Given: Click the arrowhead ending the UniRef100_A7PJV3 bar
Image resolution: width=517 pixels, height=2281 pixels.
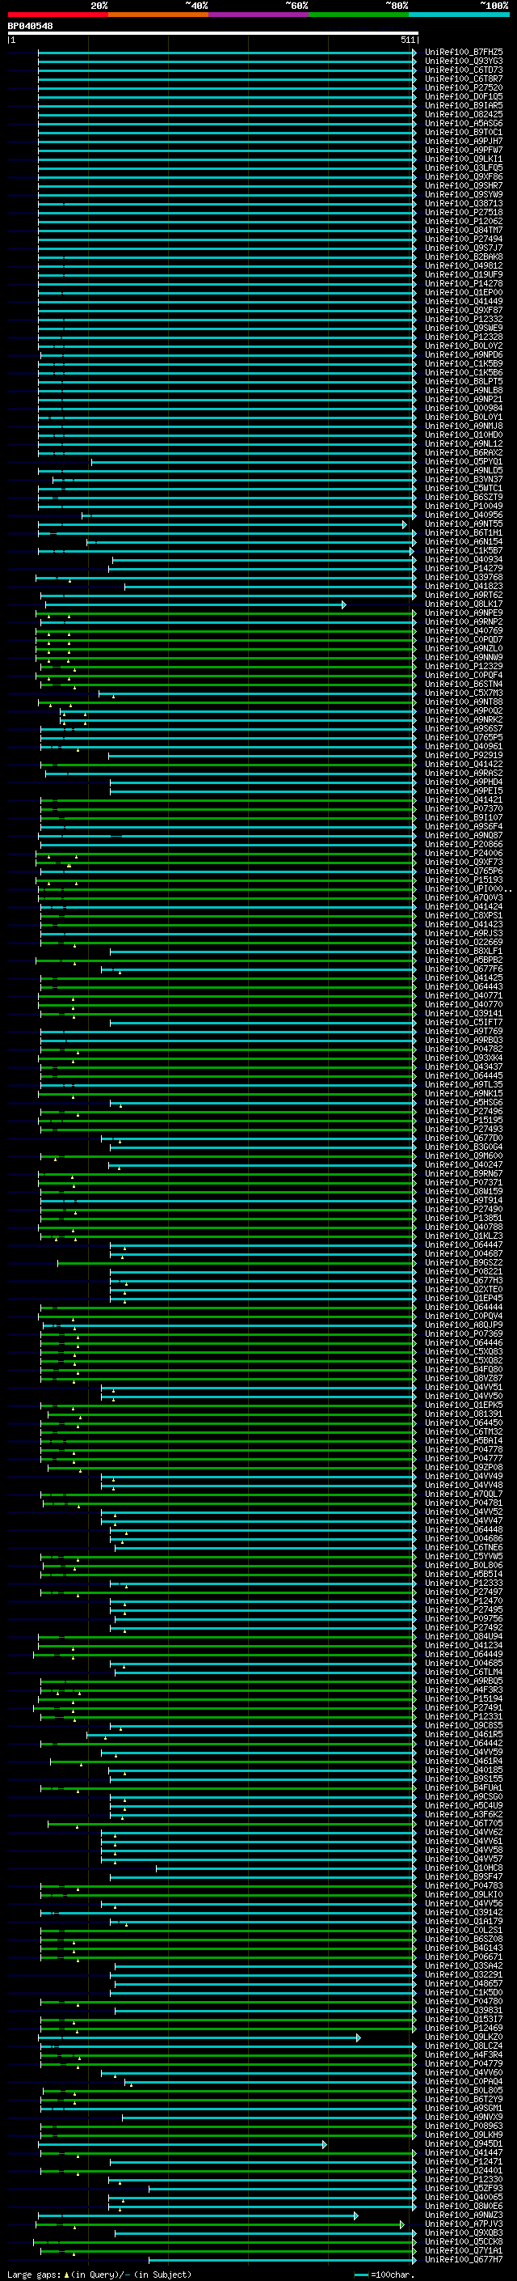Looking at the screenshot, I should [402, 2224].
